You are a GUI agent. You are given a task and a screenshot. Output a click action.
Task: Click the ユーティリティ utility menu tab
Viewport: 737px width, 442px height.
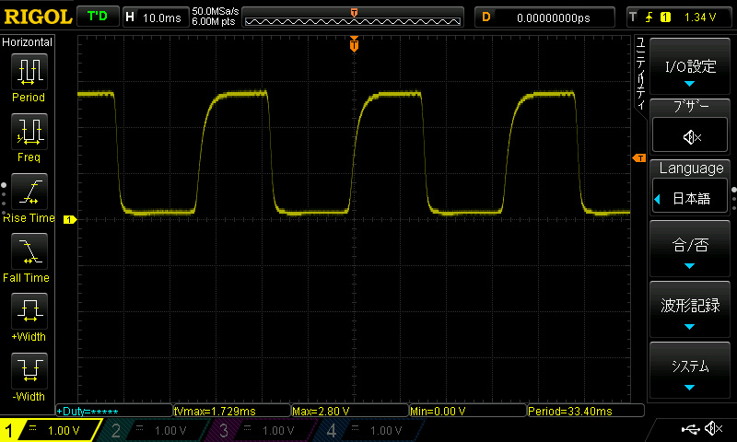point(640,74)
